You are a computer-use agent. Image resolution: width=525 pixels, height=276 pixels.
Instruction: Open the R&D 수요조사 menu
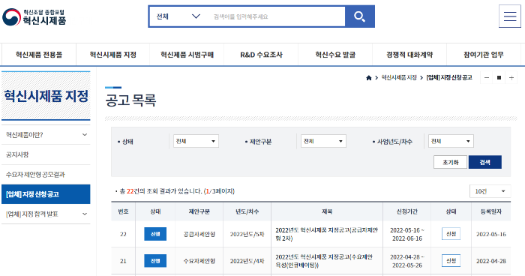261,55
